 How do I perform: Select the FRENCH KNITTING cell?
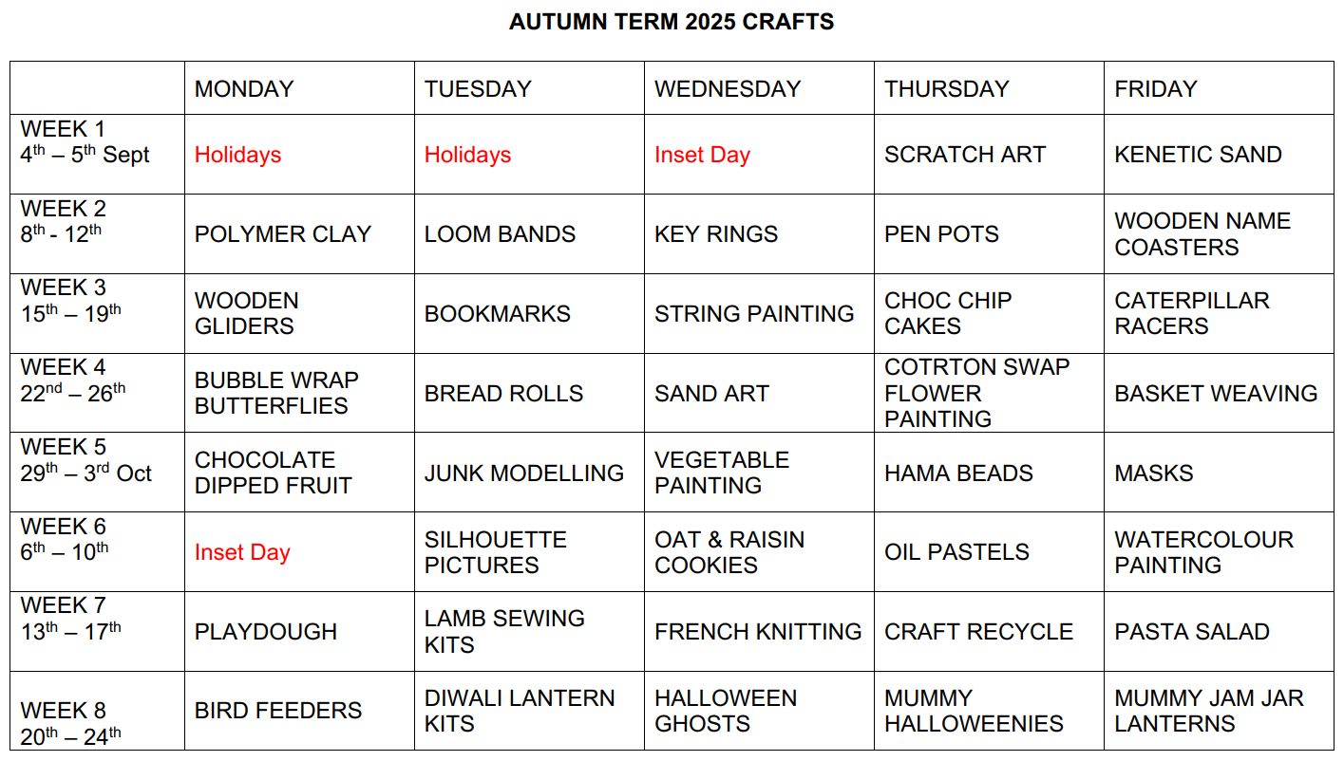(758, 631)
